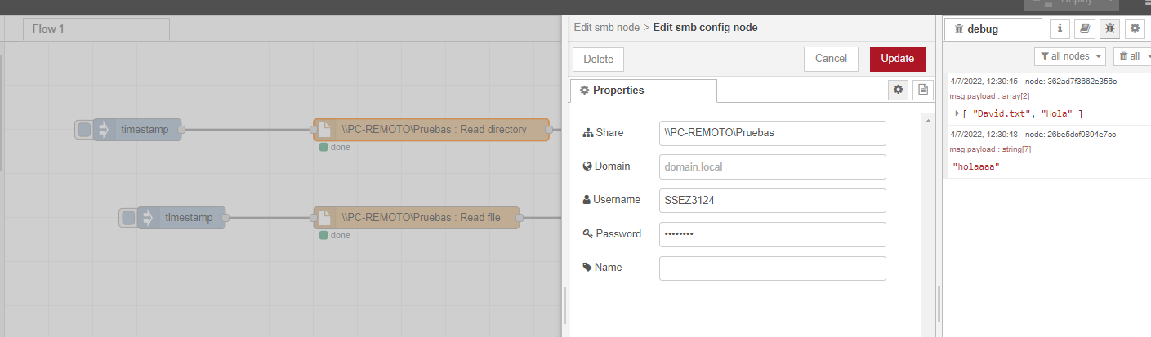Screen dimensions: 1151x337
Task: Click the trash 'all' clear messages button
Action: click(1130, 56)
